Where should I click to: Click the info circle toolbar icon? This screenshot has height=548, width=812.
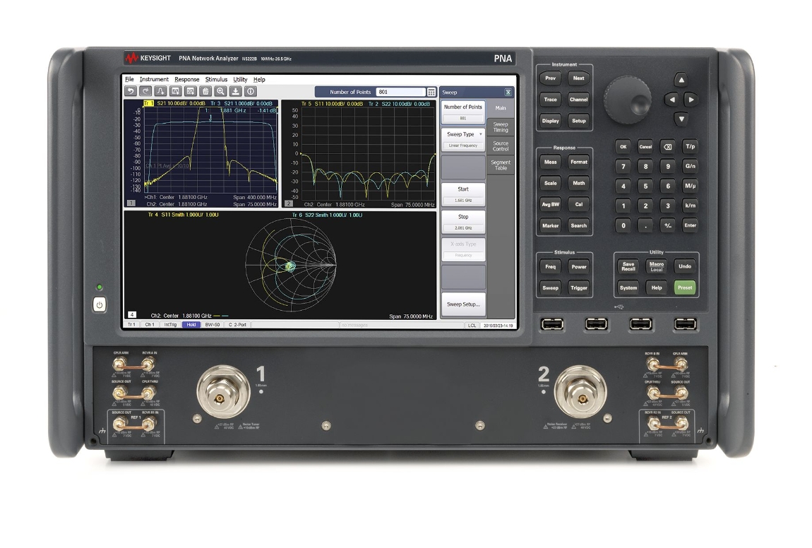(x=250, y=91)
